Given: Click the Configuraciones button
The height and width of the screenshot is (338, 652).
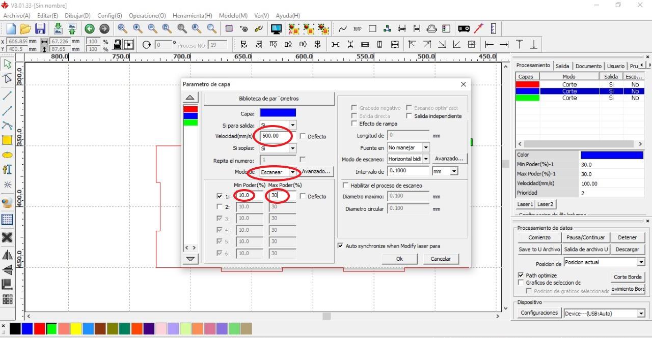Looking at the screenshot, I should (x=539, y=313).
